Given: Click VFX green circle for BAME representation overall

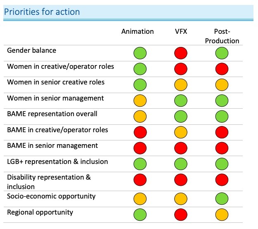Looking at the screenshot, I should (181, 117).
